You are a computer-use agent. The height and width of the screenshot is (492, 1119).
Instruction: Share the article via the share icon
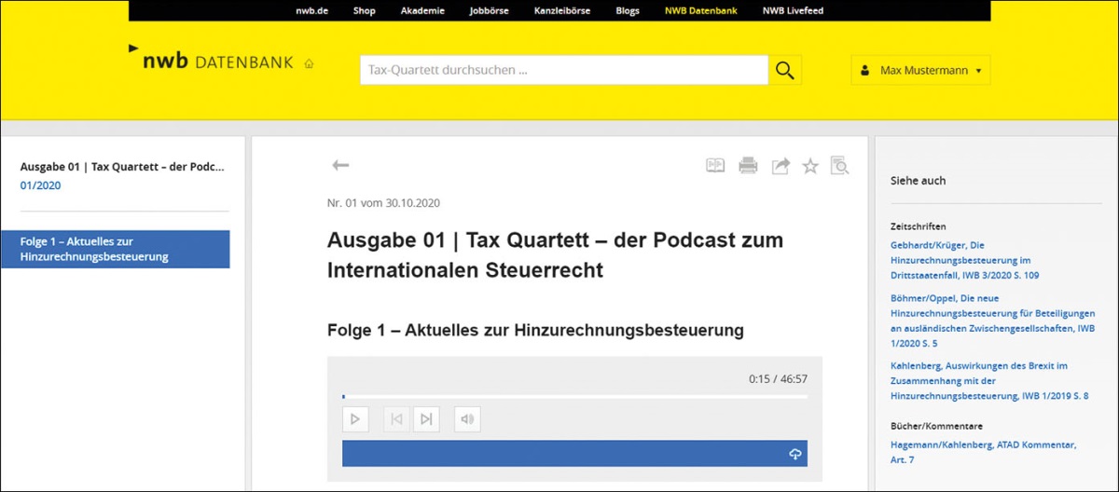coord(780,166)
